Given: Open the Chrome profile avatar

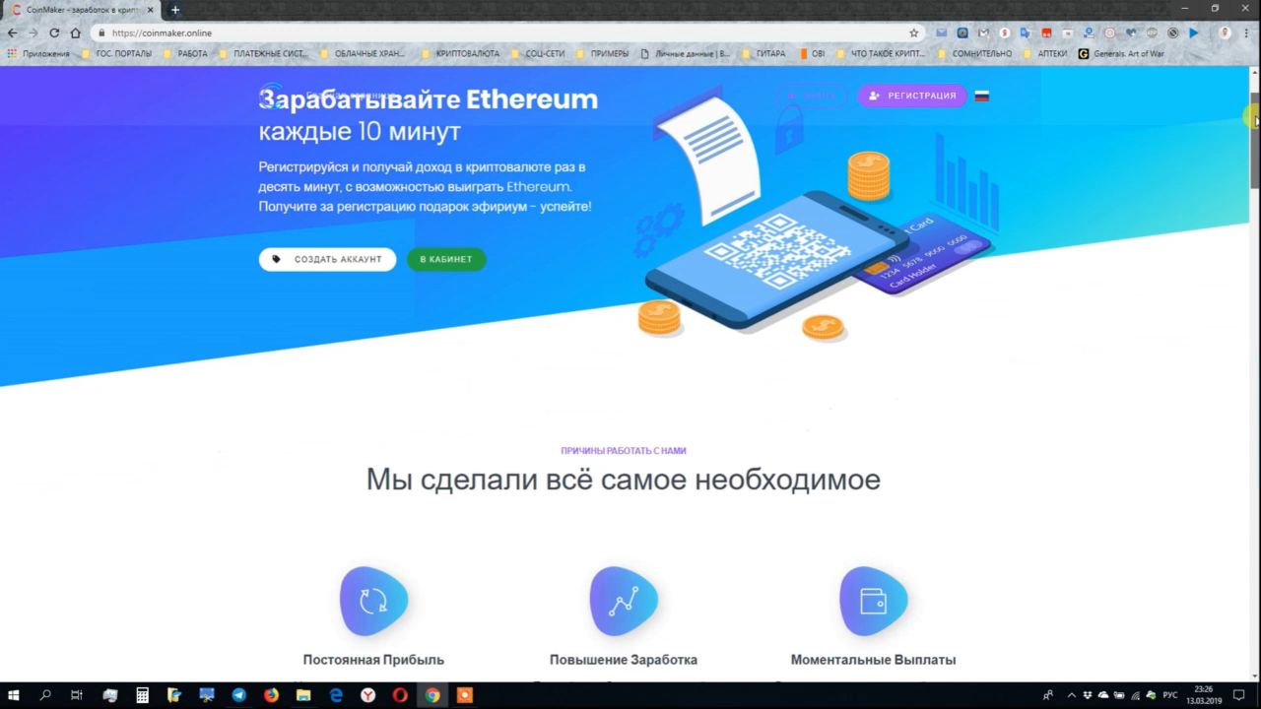Looking at the screenshot, I should [1225, 32].
